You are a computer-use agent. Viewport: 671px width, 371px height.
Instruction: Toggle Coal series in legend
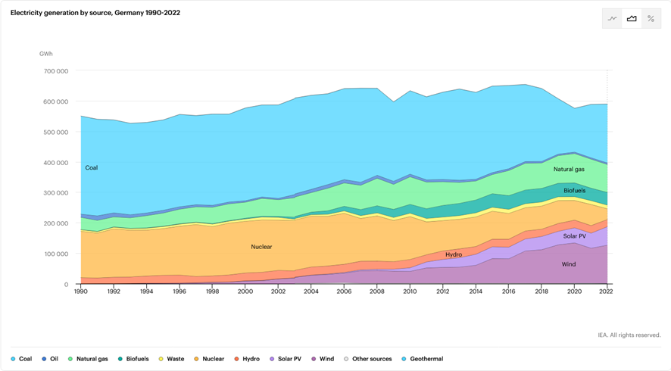point(21,359)
